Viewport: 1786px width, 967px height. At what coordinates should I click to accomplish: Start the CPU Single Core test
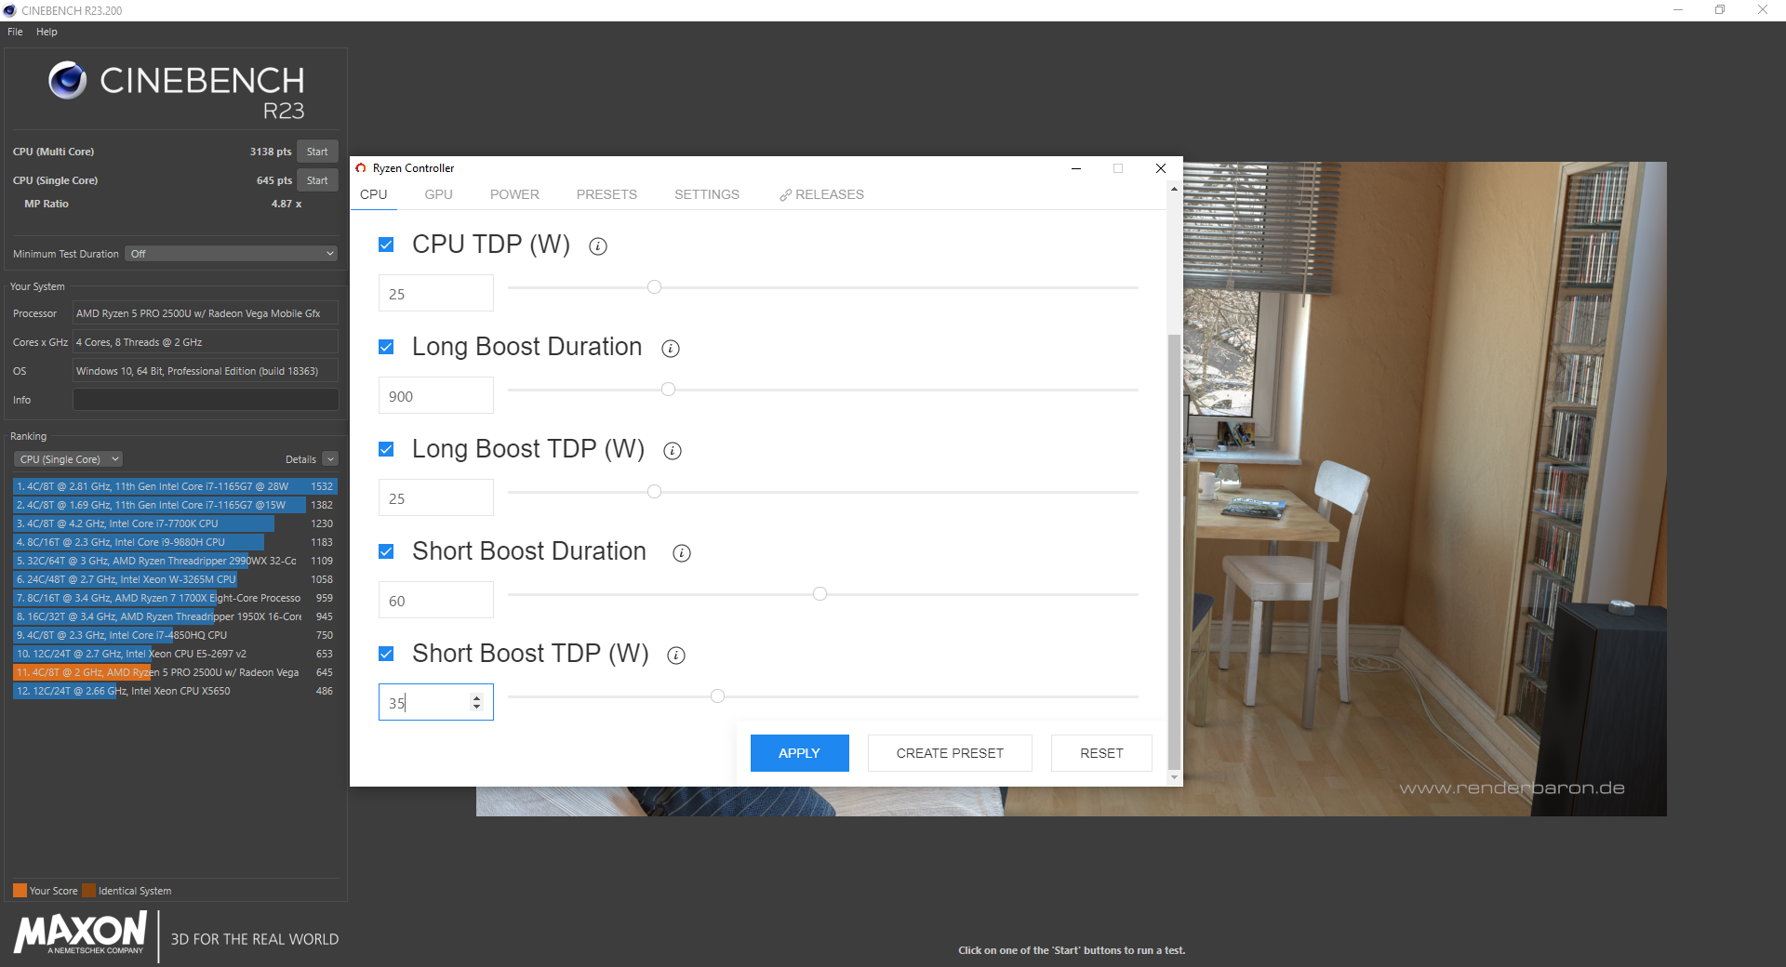317,180
